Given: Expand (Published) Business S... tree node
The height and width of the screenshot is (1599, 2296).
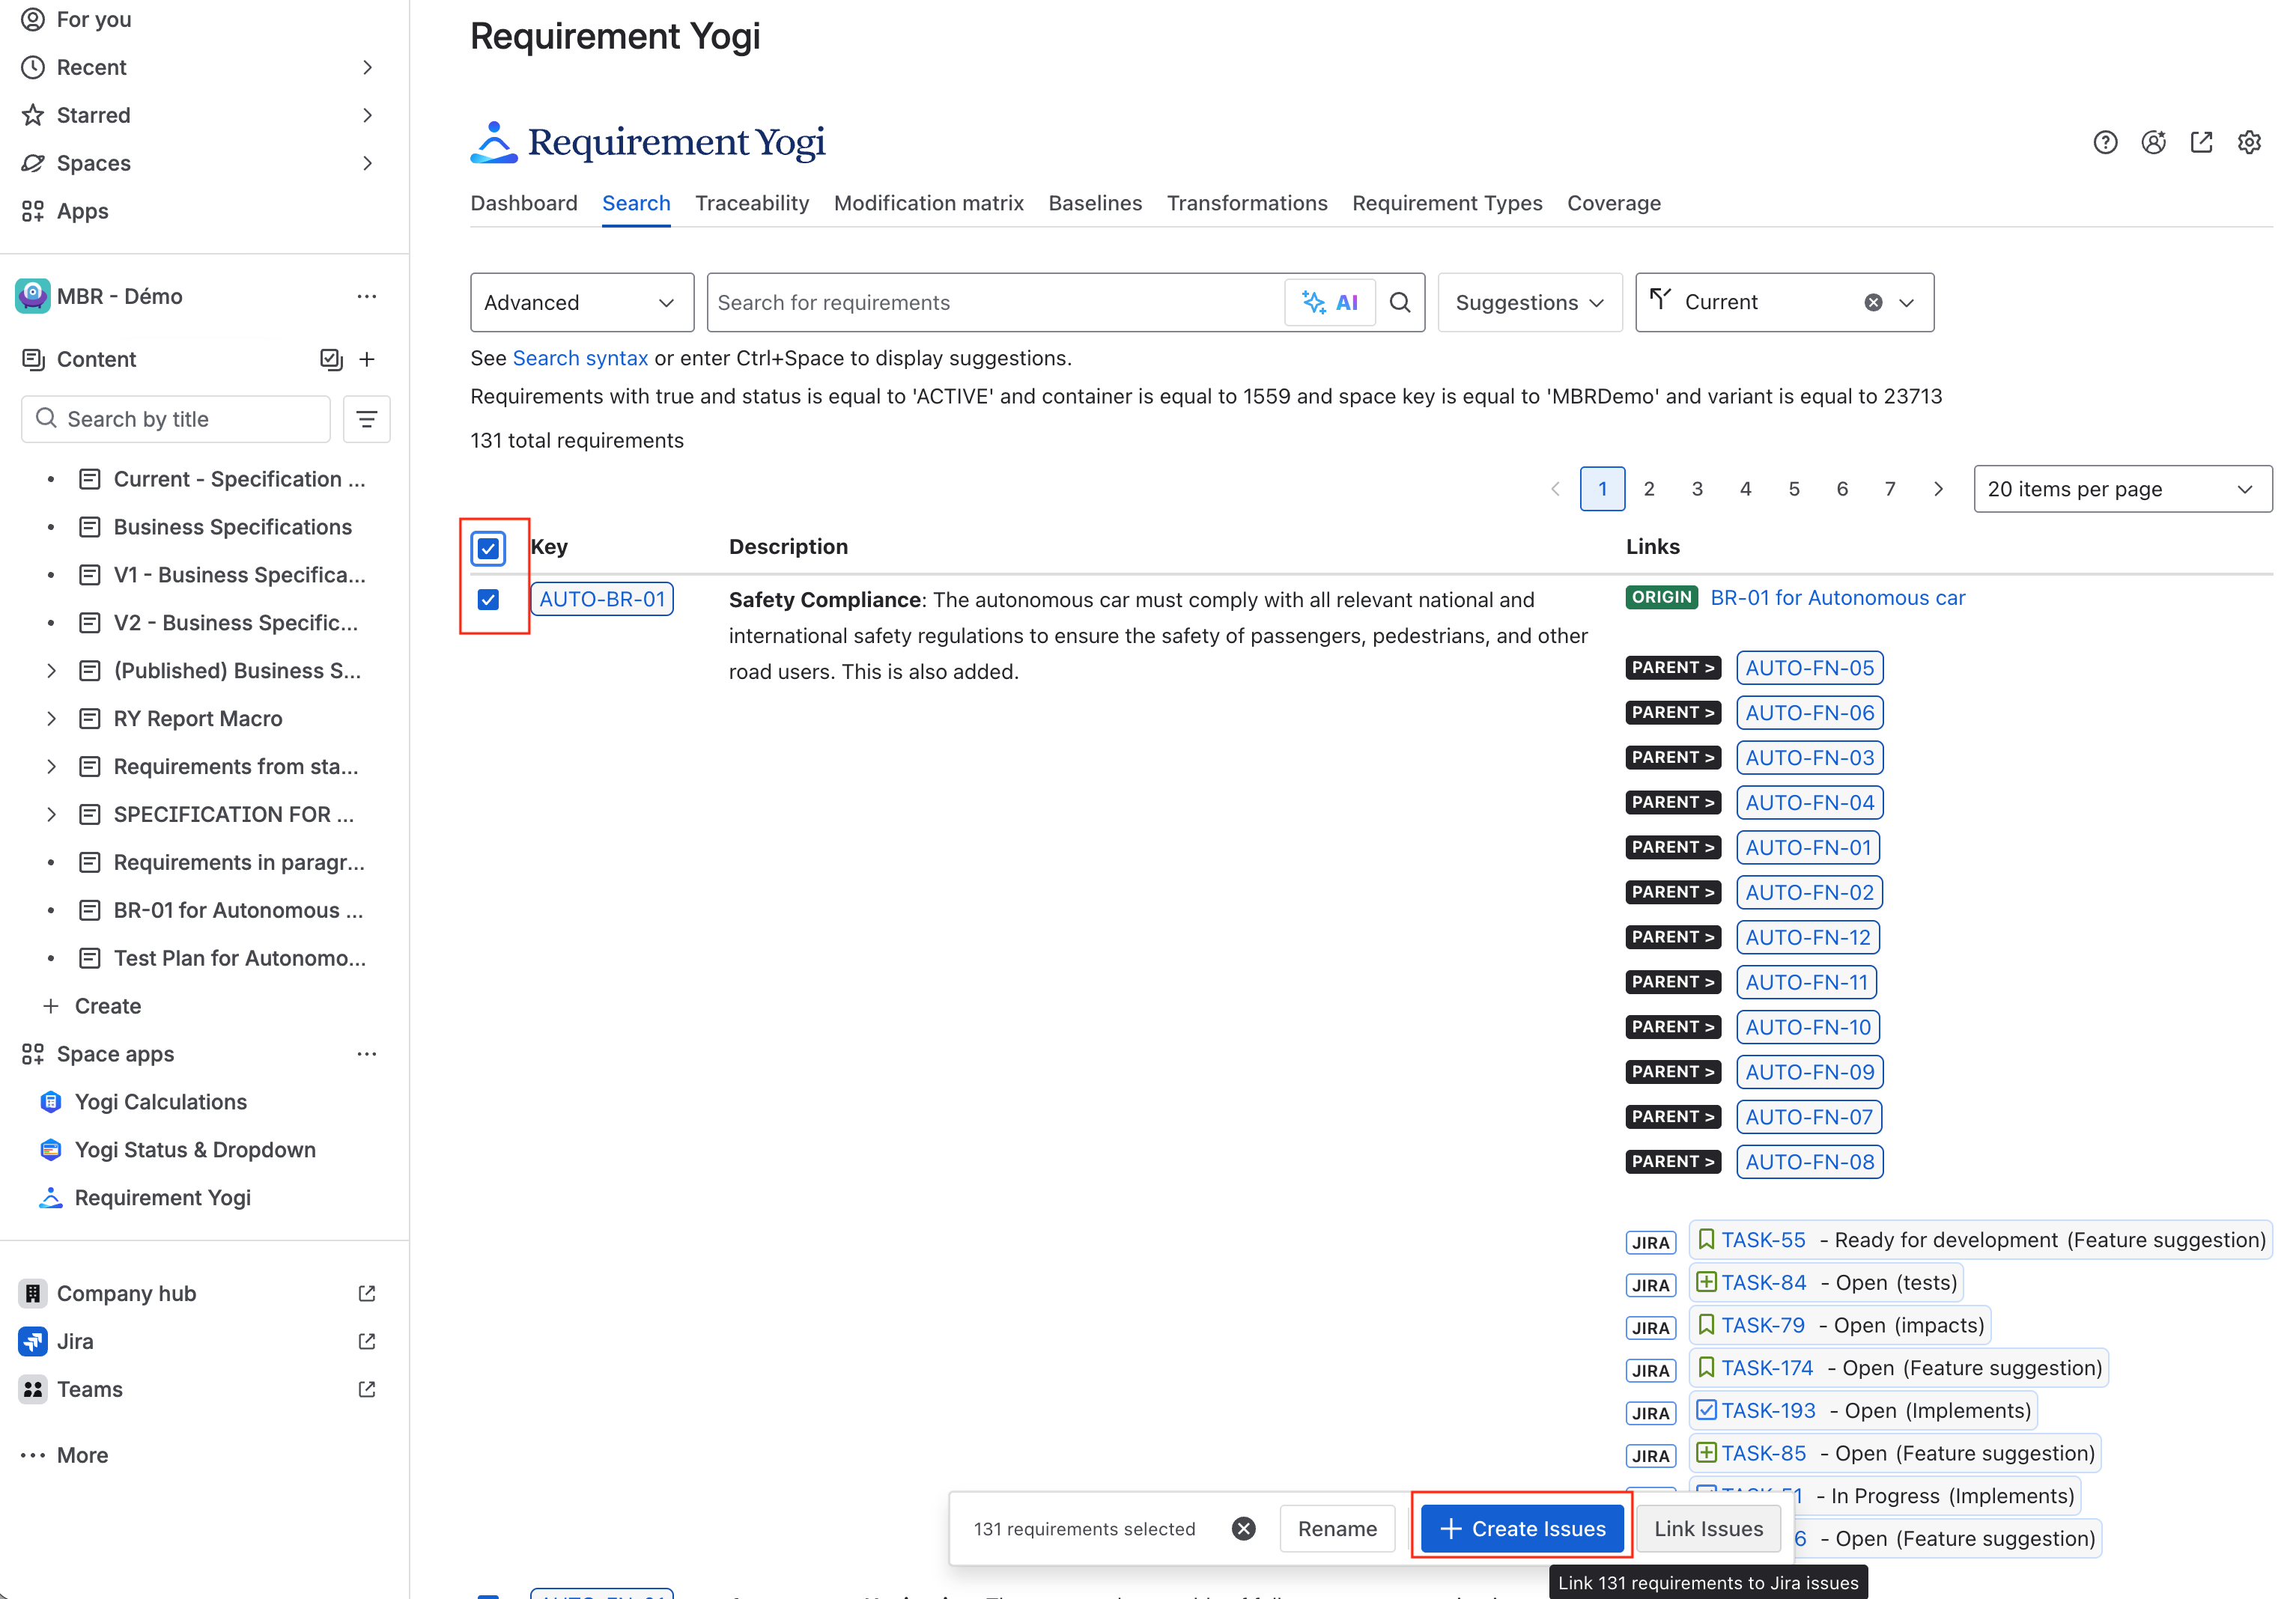Looking at the screenshot, I should click(x=51, y=671).
